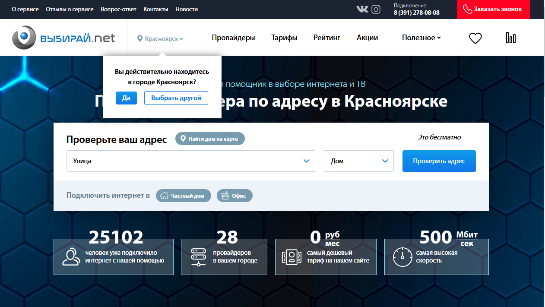Viewport: 545px width, 307px height.
Task: Open the tariff comparison bars icon
Action: [x=511, y=38]
